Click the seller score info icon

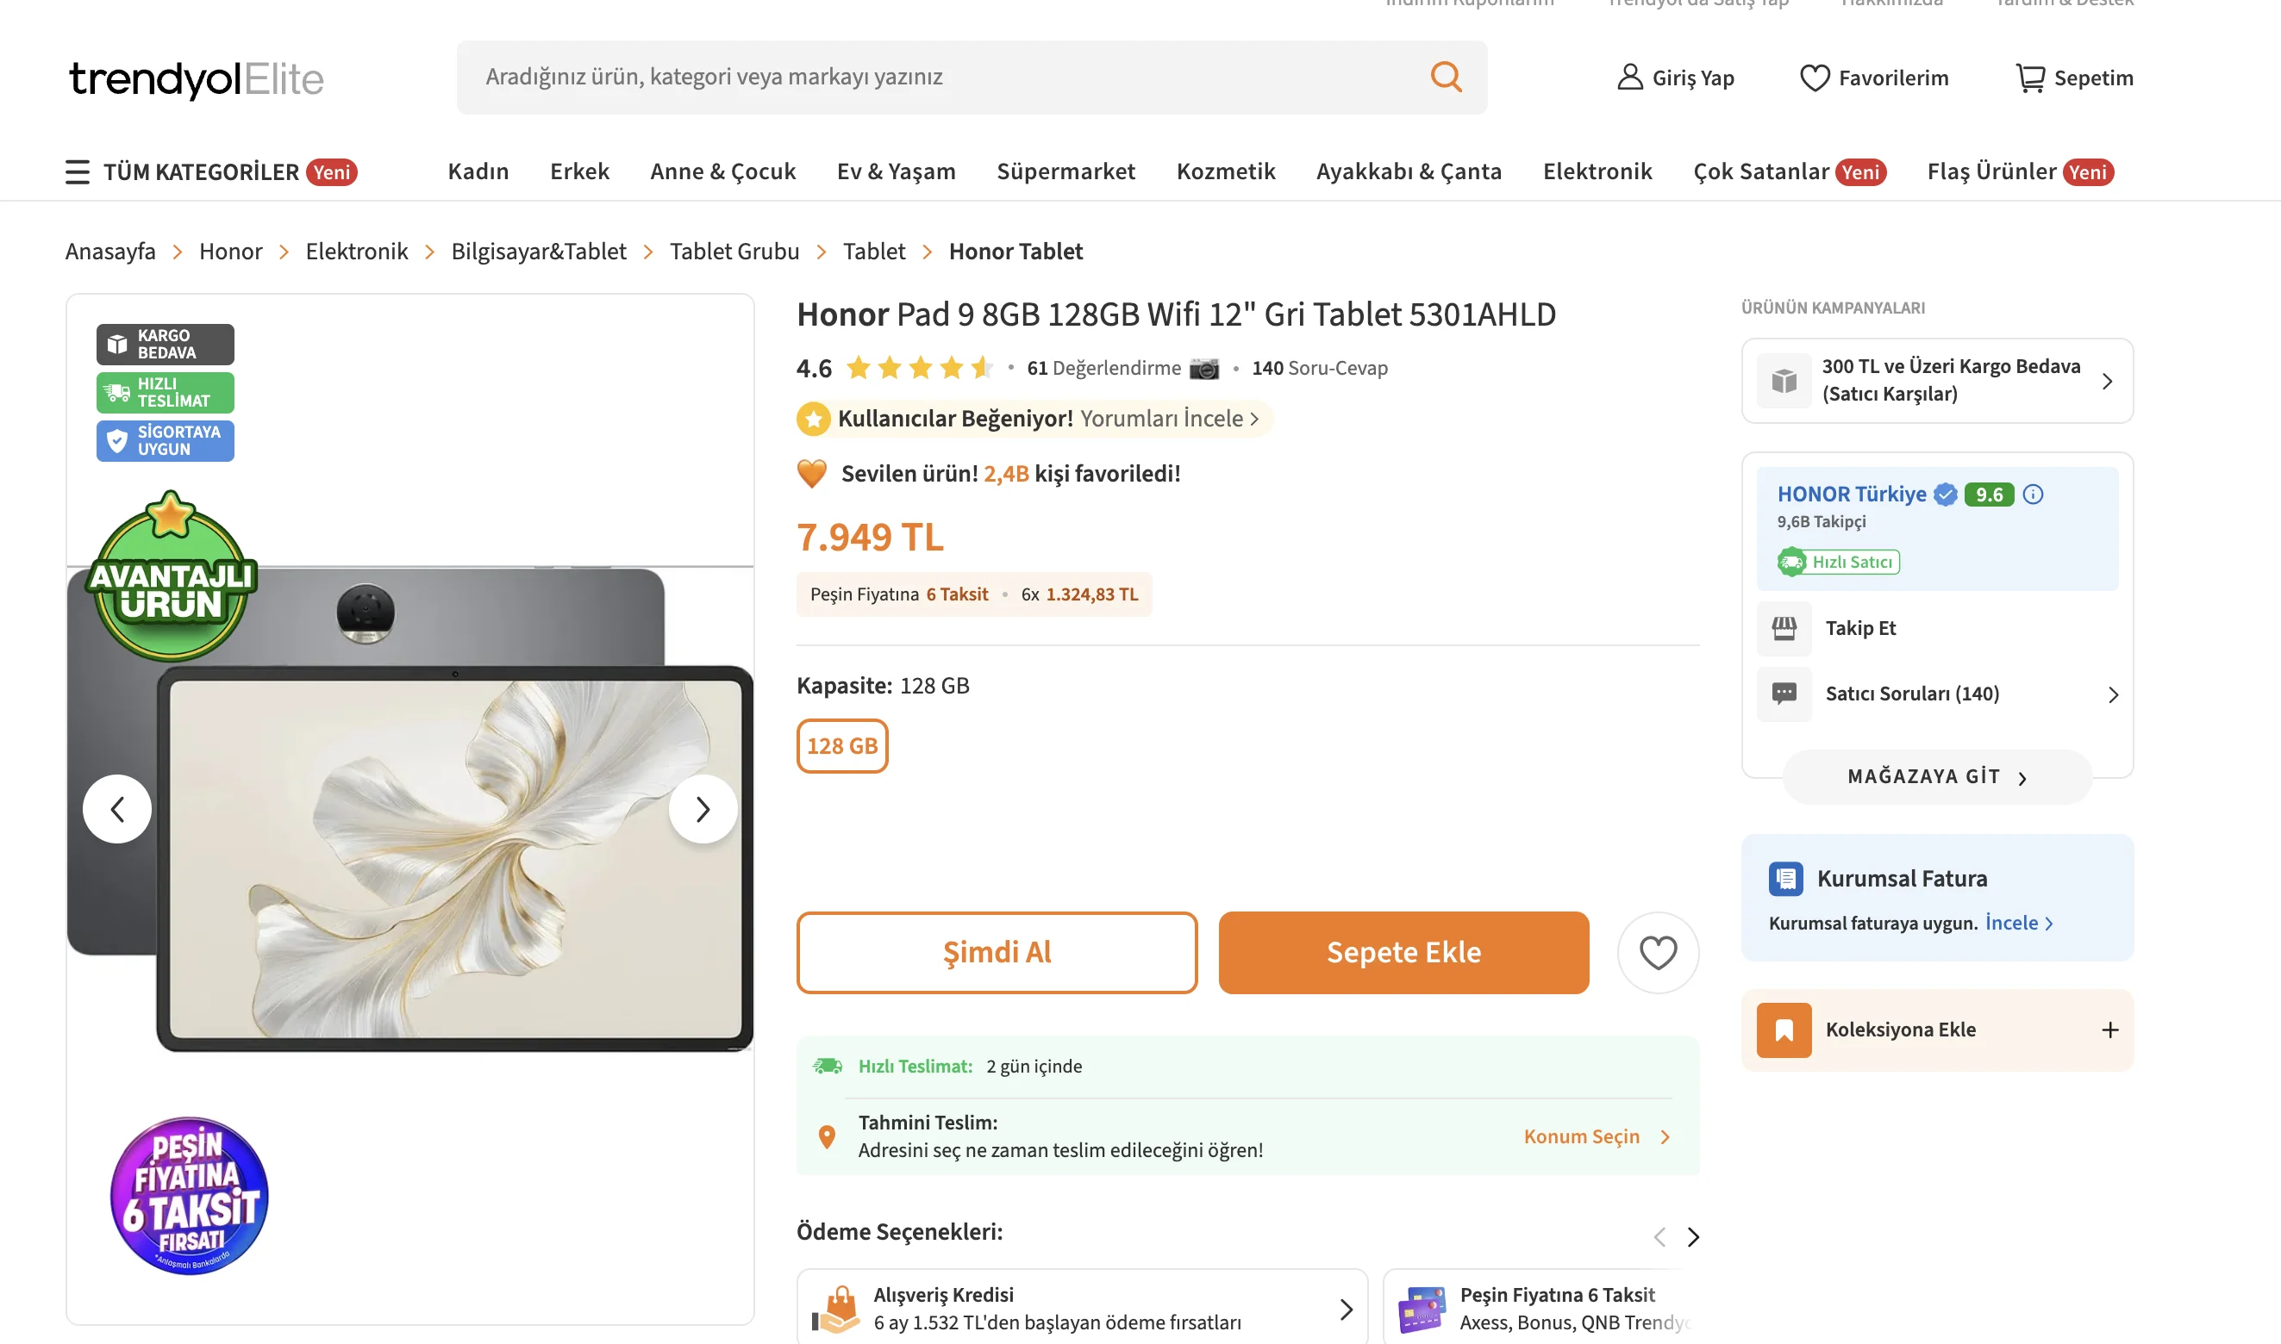[x=2033, y=495]
